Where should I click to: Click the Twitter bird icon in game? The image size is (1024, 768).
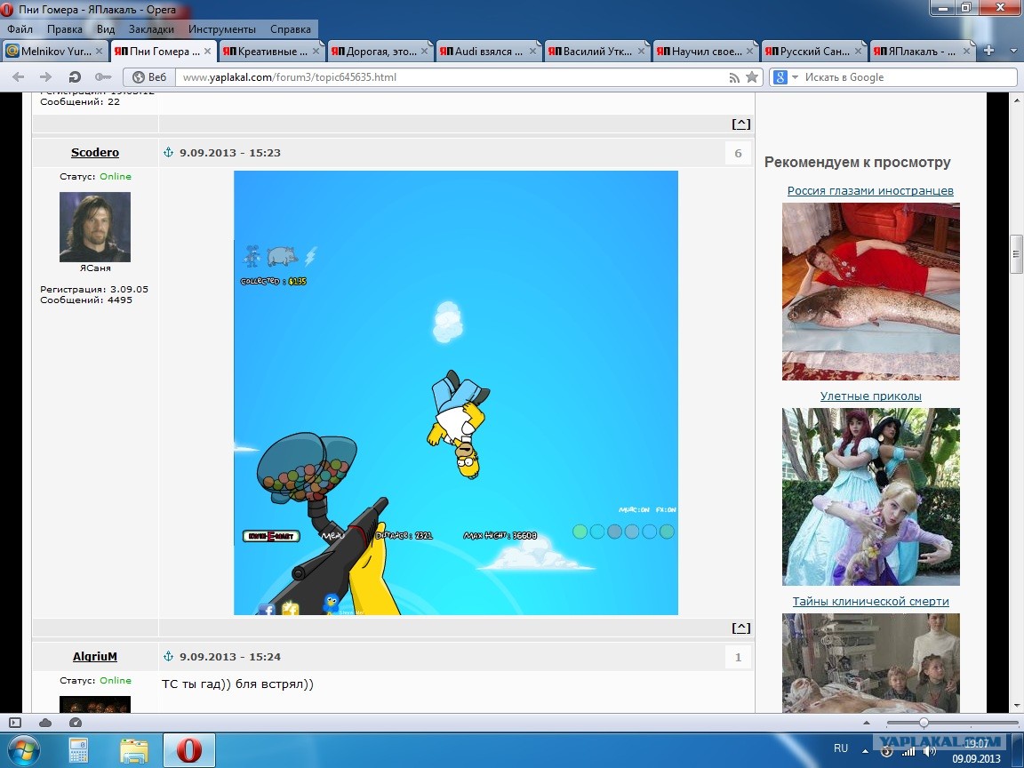click(332, 604)
